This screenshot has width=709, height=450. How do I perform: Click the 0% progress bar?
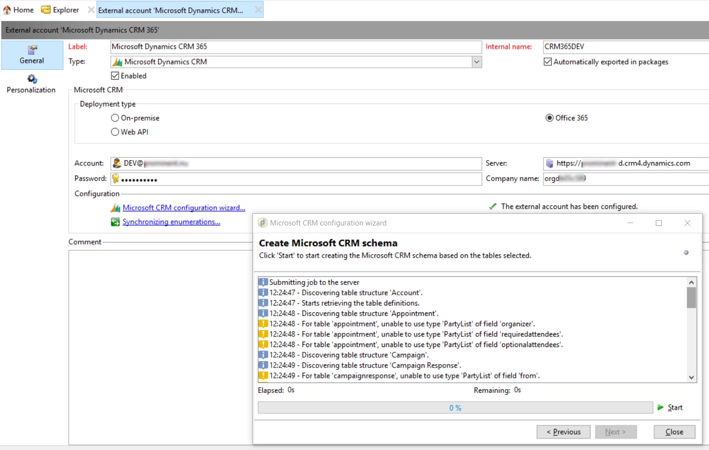click(456, 408)
